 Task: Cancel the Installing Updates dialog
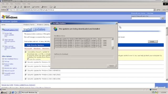[111, 66]
